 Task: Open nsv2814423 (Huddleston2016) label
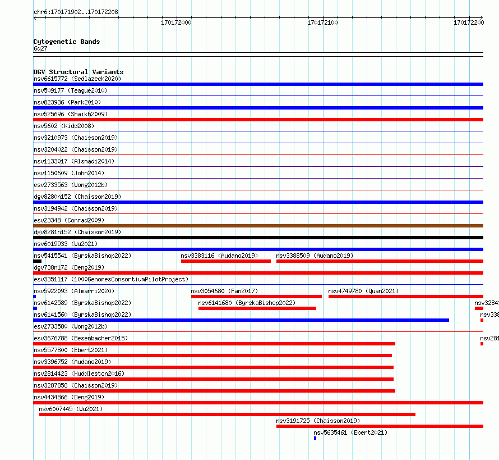[79, 374]
